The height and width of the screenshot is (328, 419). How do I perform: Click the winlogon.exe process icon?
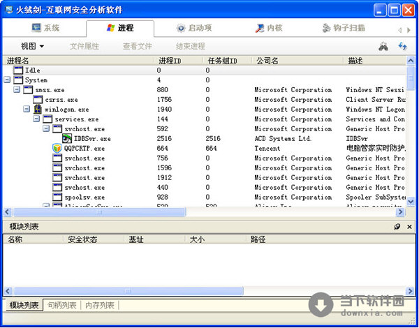click(x=38, y=110)
